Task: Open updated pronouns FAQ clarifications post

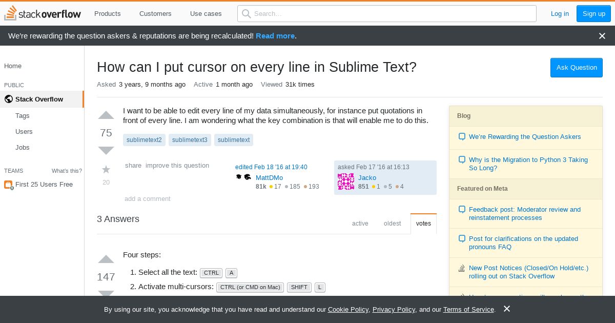Action: pyautogui.click(x=523, y=243)
